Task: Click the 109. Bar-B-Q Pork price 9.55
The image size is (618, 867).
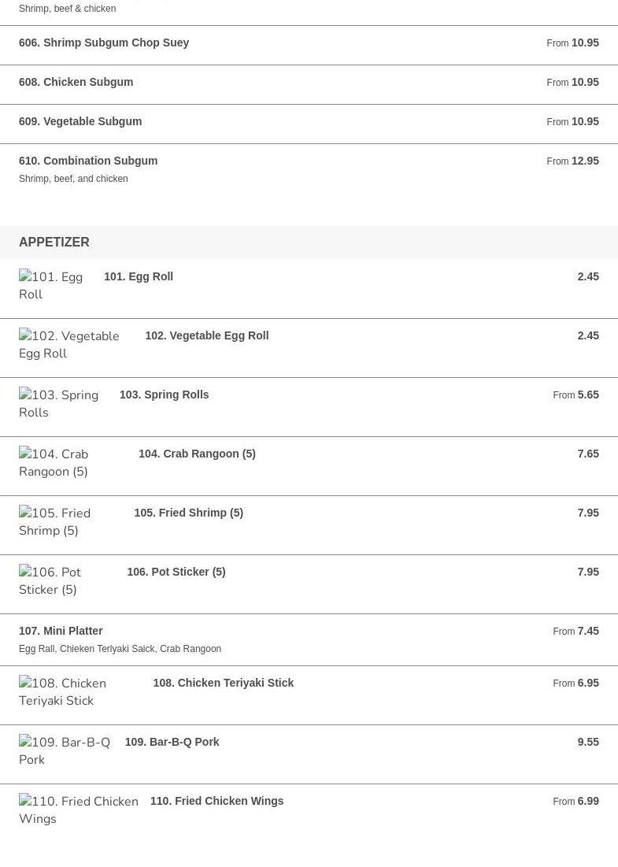Action: (x=588, y=742)
